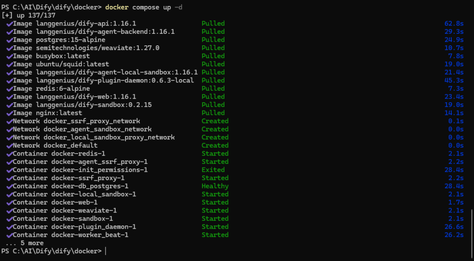The image size is (474, 261).
Task: Click checkmark beside Network docker_default
Action: coord(9,146)
